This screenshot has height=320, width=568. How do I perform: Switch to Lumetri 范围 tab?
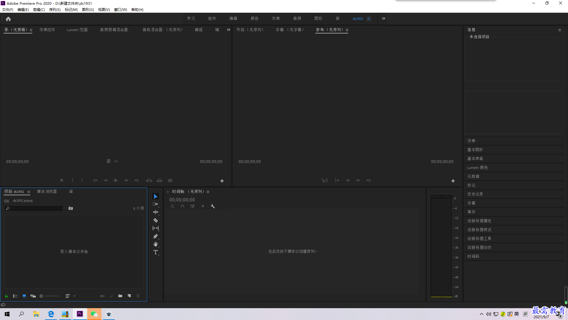pyautogui.click(x=77, y=30)
